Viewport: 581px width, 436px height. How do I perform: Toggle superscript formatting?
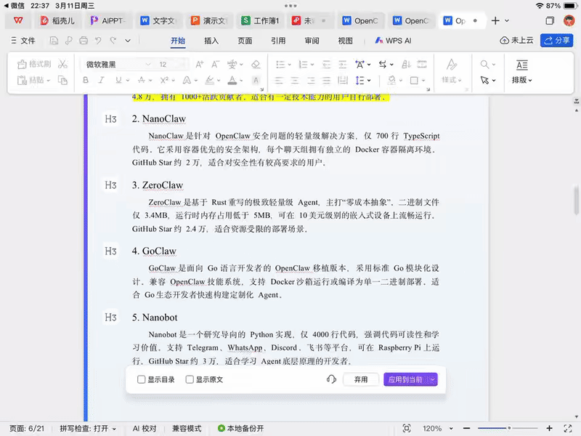click(164, 80)
